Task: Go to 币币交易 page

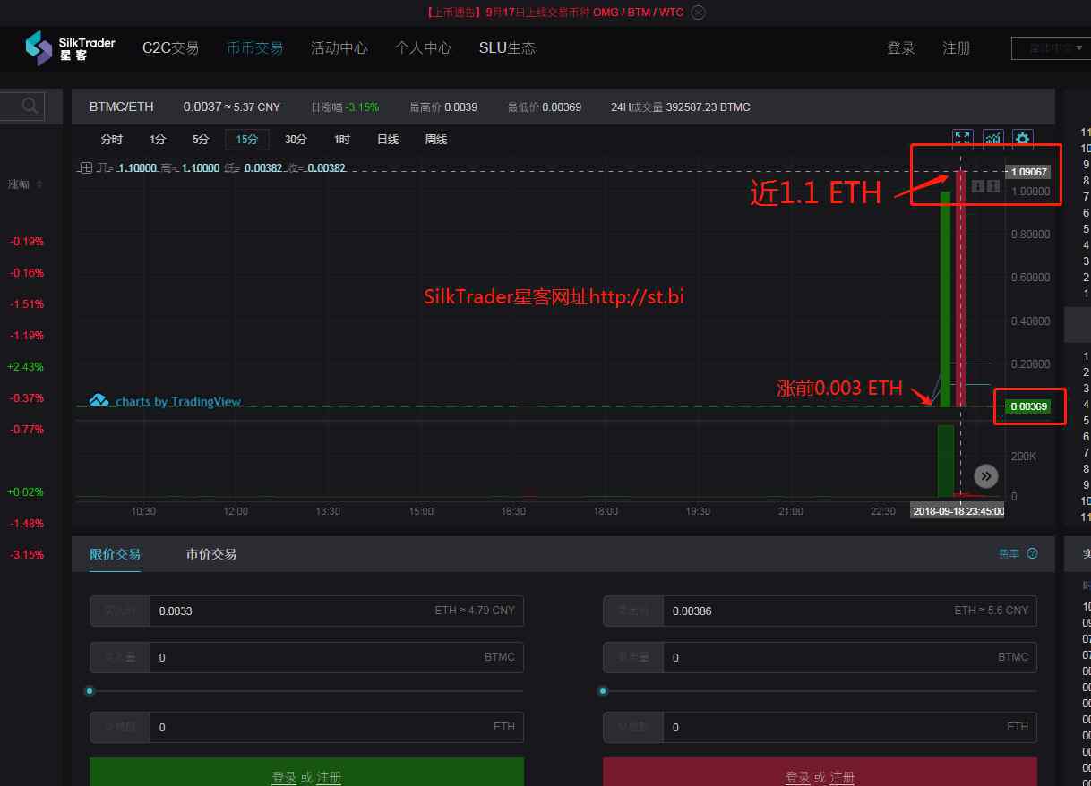Action: (x=254, y=48)
